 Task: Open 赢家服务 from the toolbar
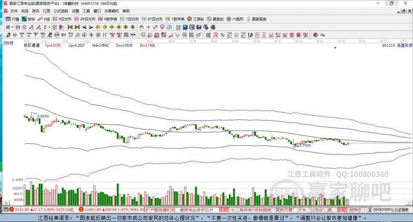[x=257, y=19]
